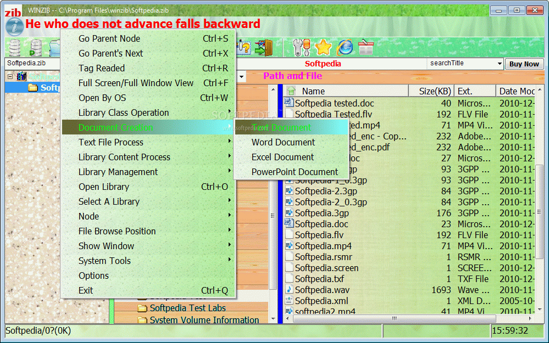Select the Softpedia.screen file row

click(409, 268)
